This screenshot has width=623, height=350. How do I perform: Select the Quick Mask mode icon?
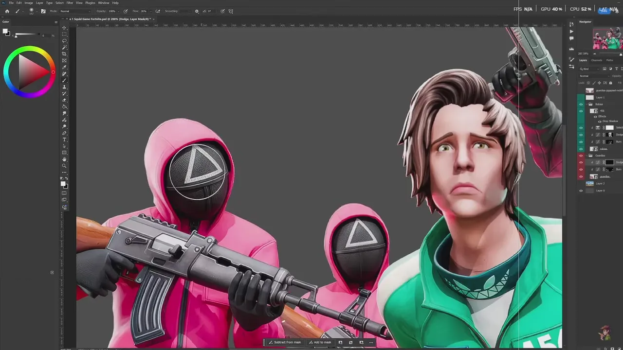tap(64, 193)
